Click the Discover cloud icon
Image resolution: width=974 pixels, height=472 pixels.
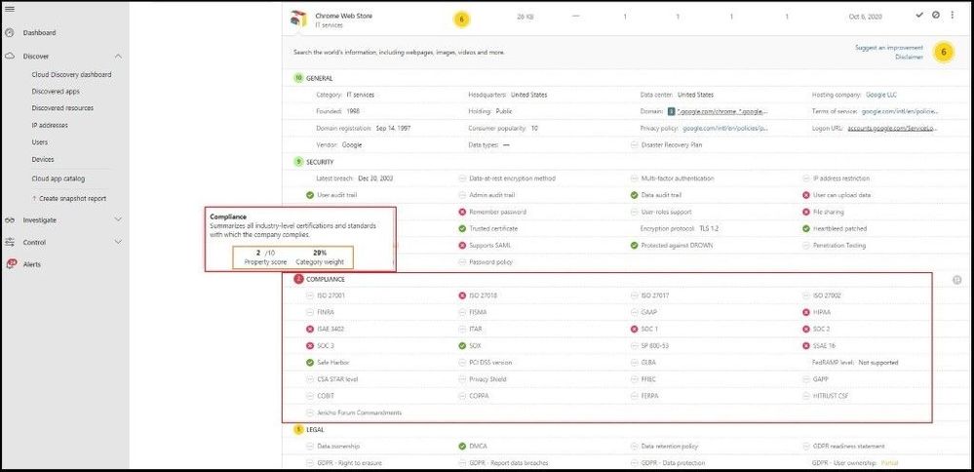[10, 56]
